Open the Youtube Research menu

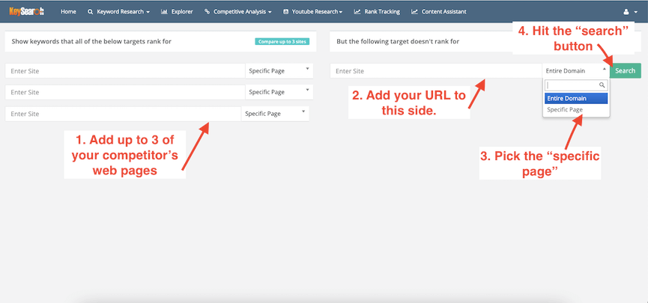click(x=313, y=11)
